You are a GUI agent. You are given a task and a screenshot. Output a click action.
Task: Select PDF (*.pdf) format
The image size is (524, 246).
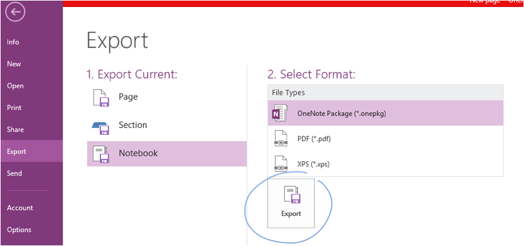click(385, 139)
